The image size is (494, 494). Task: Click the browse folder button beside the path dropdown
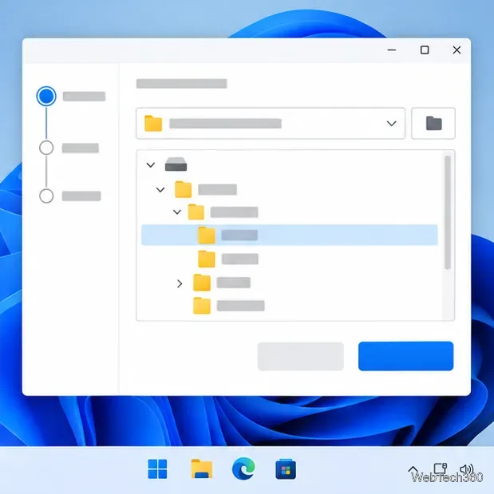pyautogui.click(x=433, y=123)
